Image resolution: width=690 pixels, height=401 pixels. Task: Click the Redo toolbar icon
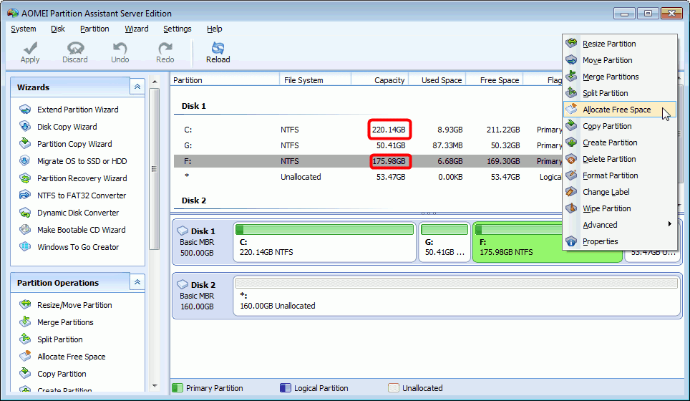[x=165, y=48]
